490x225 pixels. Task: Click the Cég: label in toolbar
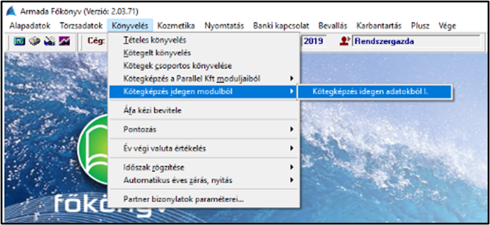(96, 41)
